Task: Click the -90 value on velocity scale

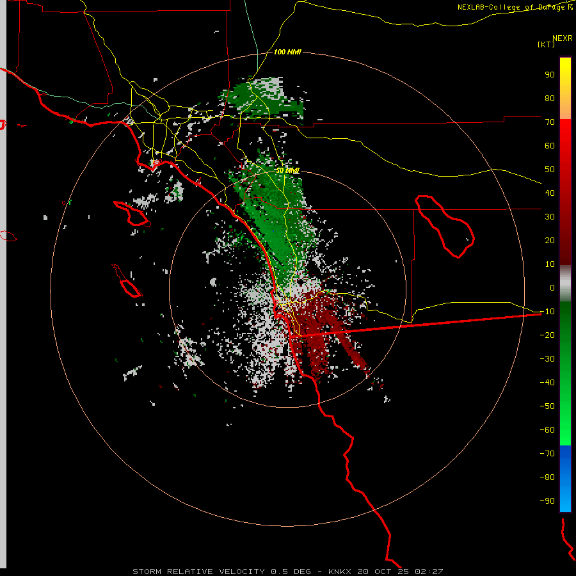Action: tap(547, 500)
